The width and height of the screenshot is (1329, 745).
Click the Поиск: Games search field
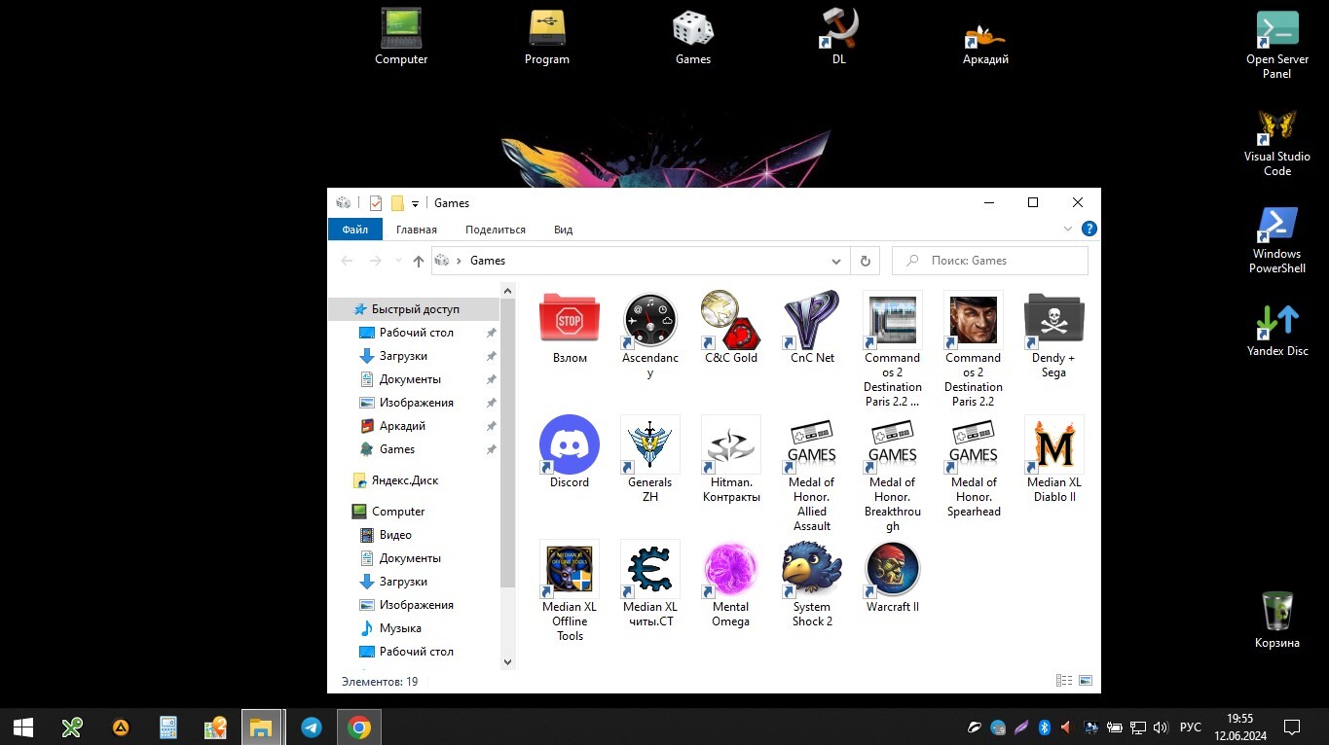click(x=990, y=261)
